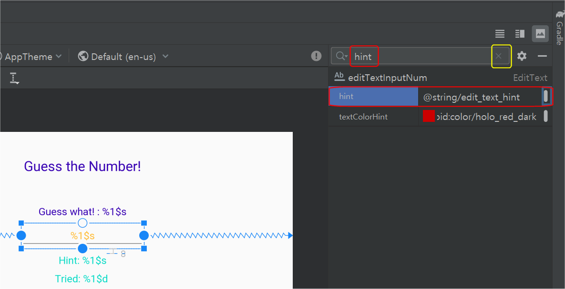Show warnings and errors indicator icon
The image size is (565, 289).
pyautogui.click(x=317, y=56)
